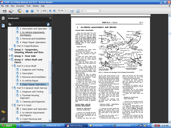Open bookmark 2. Description under Drive Shaft
The image size is (171, 128).
(x=26, y=73)
